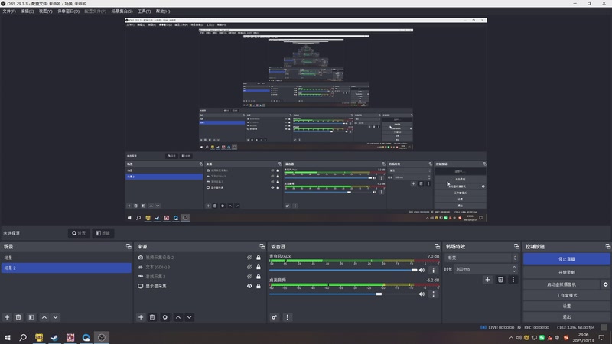Click the 桌面音频 volume slider handle
This screenshot has height=344, width=612.
[x=379, y=294]
